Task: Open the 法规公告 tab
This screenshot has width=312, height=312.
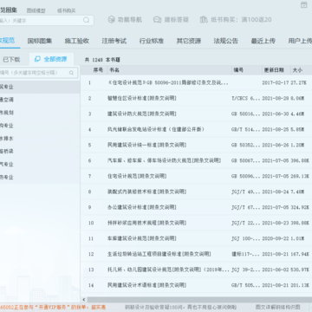Action: tap(226, 41)
